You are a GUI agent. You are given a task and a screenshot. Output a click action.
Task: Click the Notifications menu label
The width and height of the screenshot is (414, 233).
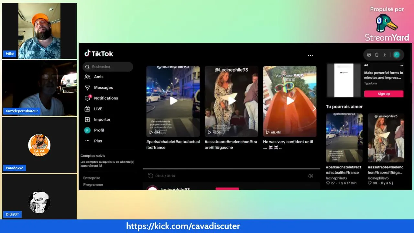point(106,98)
